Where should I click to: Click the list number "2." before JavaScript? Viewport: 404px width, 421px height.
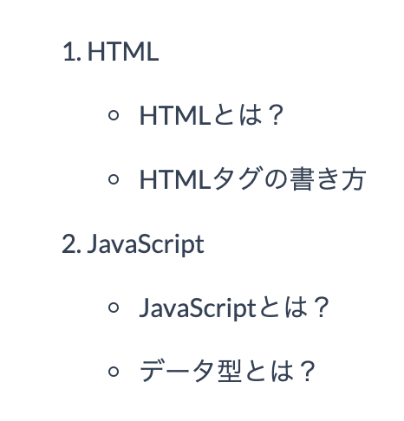click(x=72, y=244)
